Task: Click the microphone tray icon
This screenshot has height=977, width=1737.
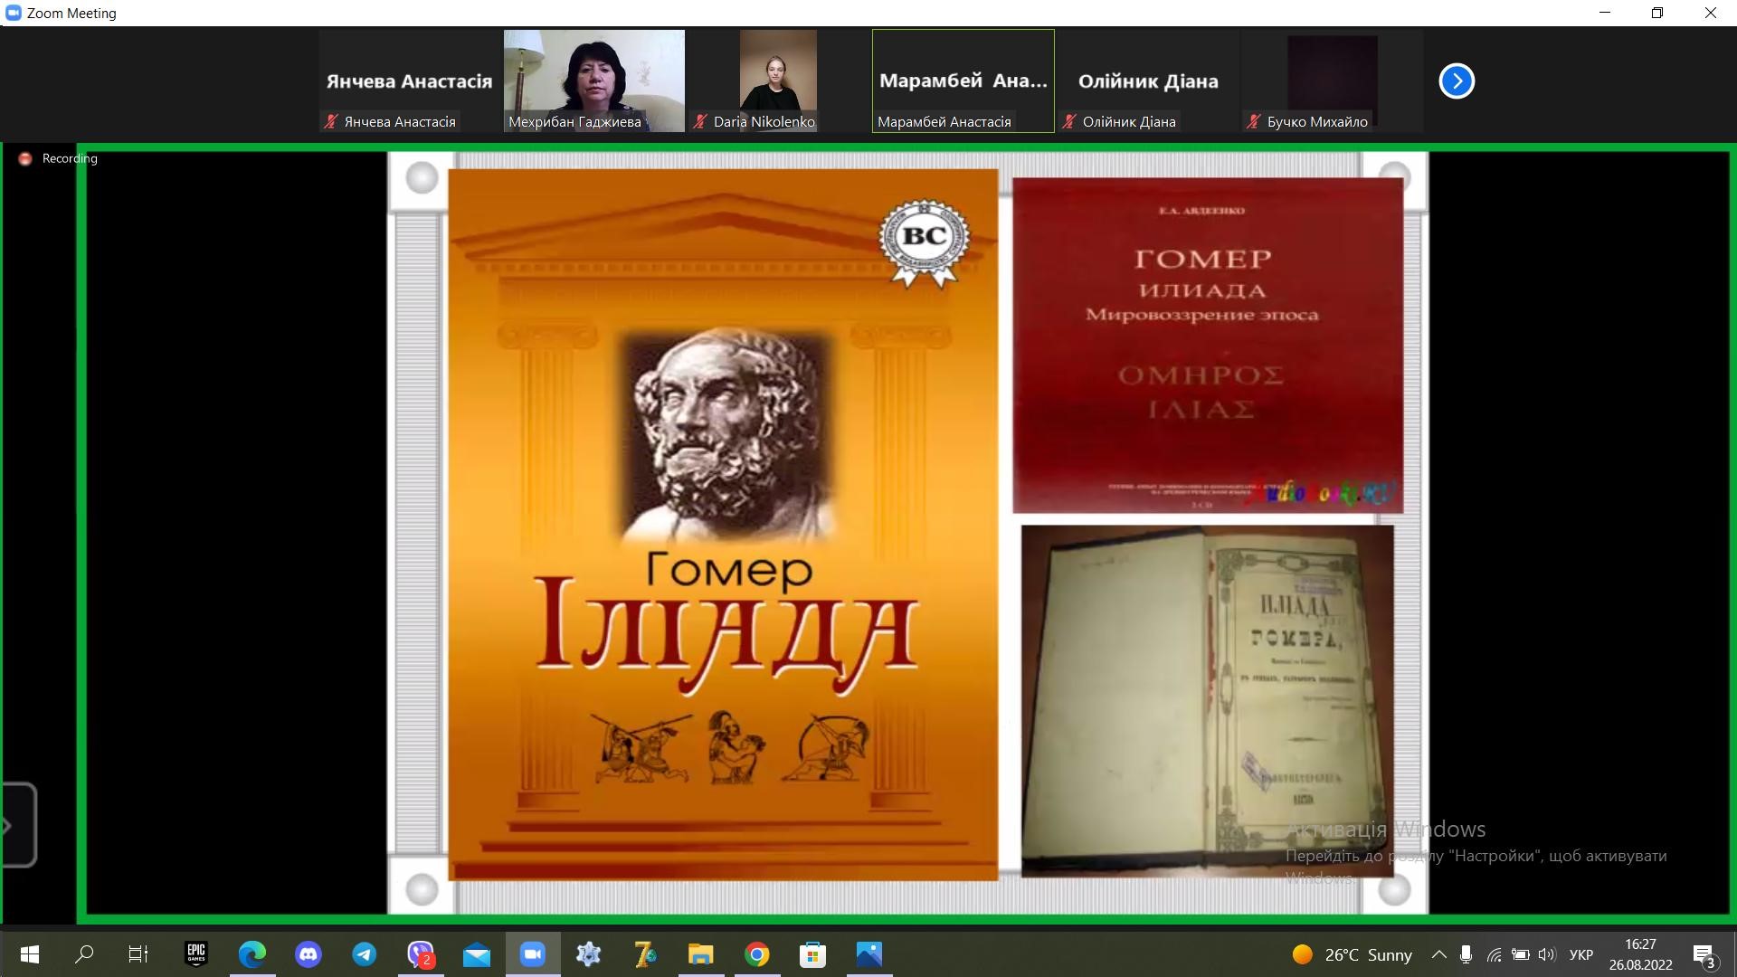Action: [1466, 954]
